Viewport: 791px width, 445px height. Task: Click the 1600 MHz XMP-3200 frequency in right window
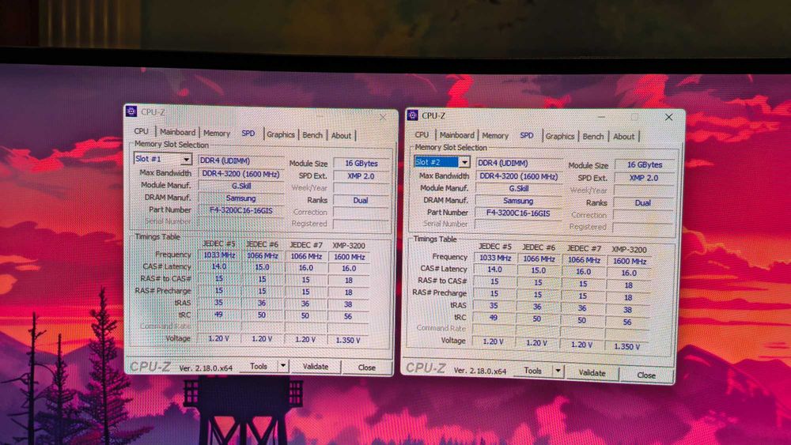pos(629,261)
